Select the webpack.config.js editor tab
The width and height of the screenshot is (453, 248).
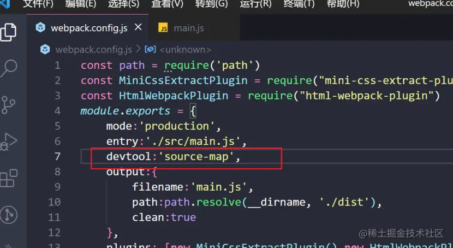88,28
